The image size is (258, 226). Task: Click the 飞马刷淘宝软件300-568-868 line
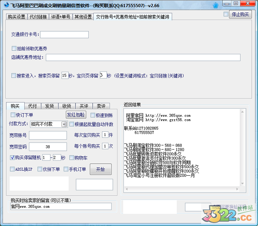pyautogui.click(x=153, y=145)
